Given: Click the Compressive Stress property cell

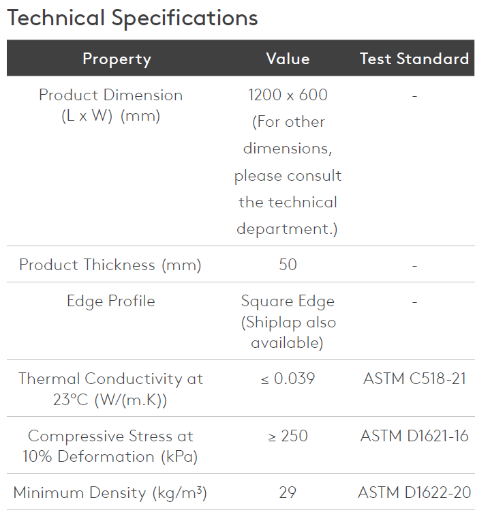Looking at the screenshot, I should 110,446.
